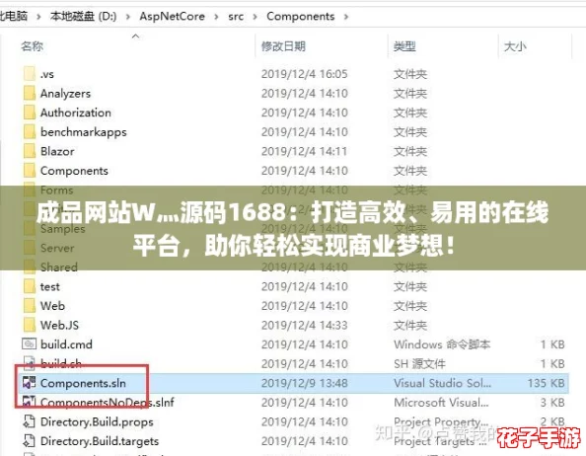Select the Directory.Build.props file name
Image resolution: width=586 pixels, height=456 pixels.
97,422
